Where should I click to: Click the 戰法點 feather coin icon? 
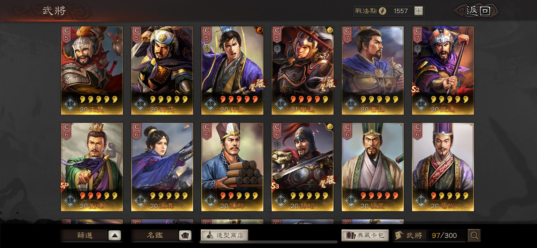(x=382, y=11)
